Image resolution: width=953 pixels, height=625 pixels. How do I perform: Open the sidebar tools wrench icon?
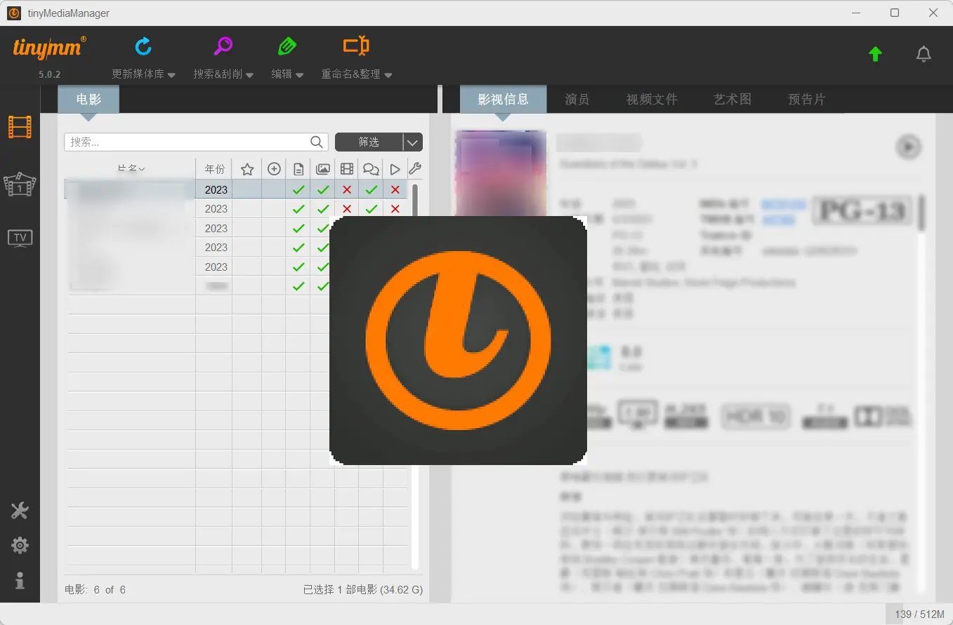tap(20, 511)
